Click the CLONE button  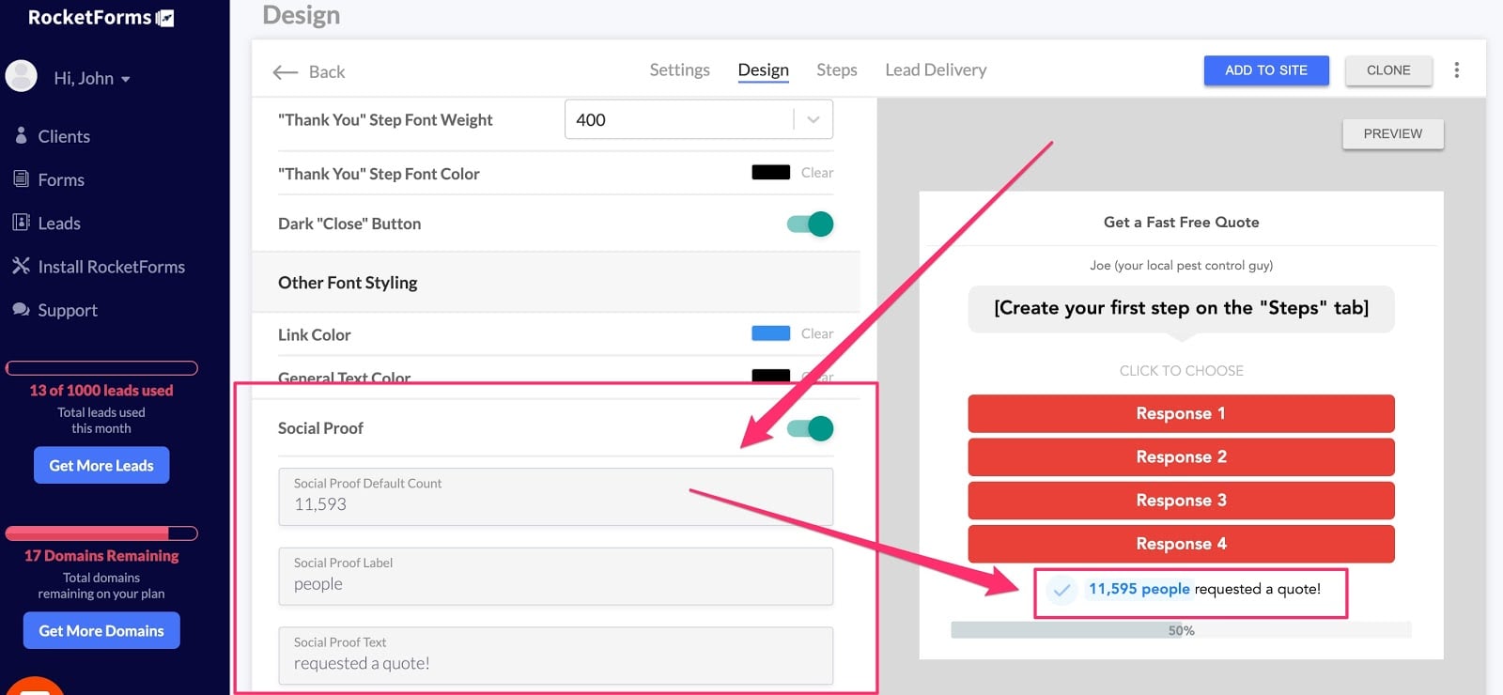[1388, 70]
